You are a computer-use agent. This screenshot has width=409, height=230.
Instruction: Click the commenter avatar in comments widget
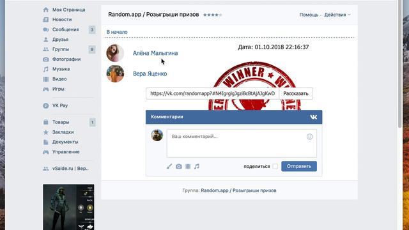point(157,135)
